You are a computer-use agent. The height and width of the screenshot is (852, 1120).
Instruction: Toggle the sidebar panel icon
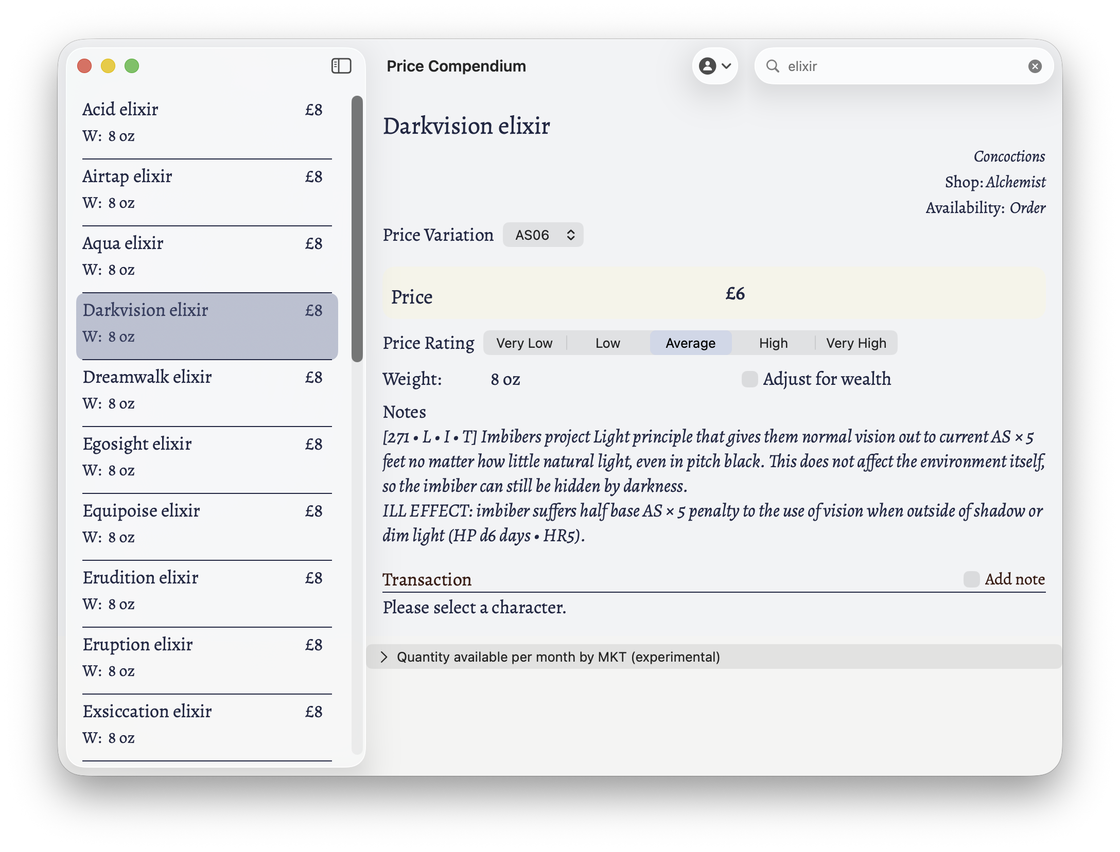(341, 66)
